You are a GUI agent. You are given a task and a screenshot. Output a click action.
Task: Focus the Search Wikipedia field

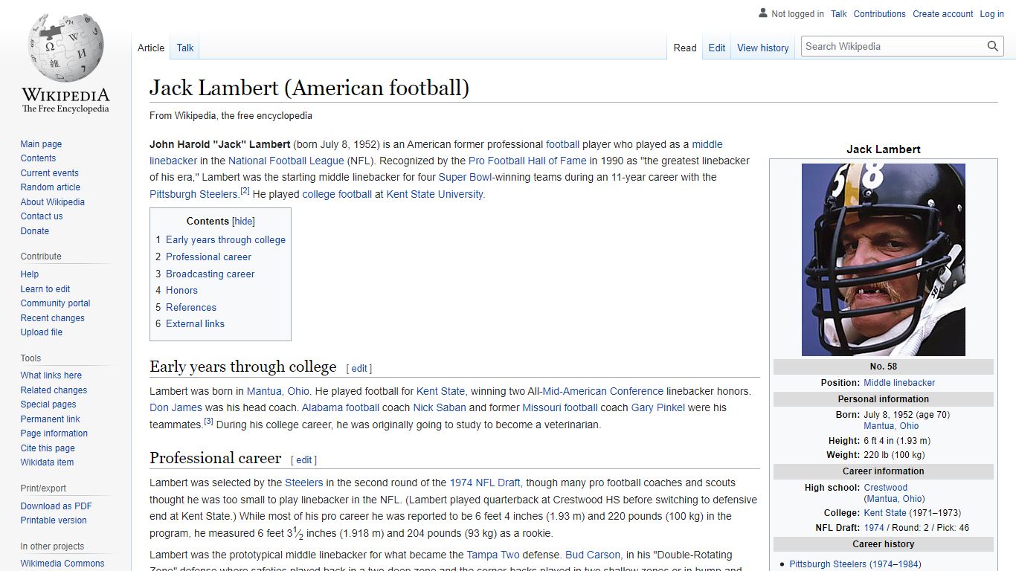tap(893, 46)
